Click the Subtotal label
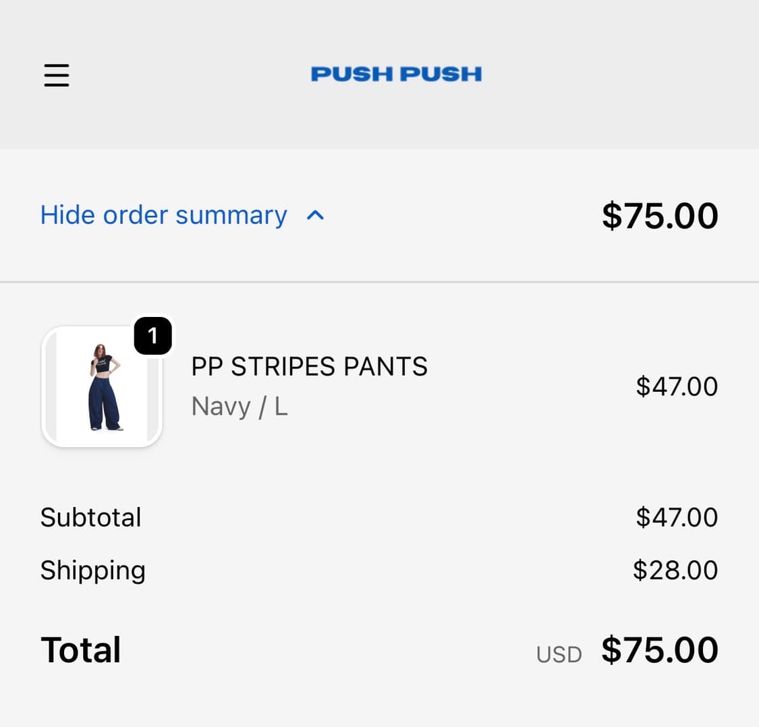 90,517
